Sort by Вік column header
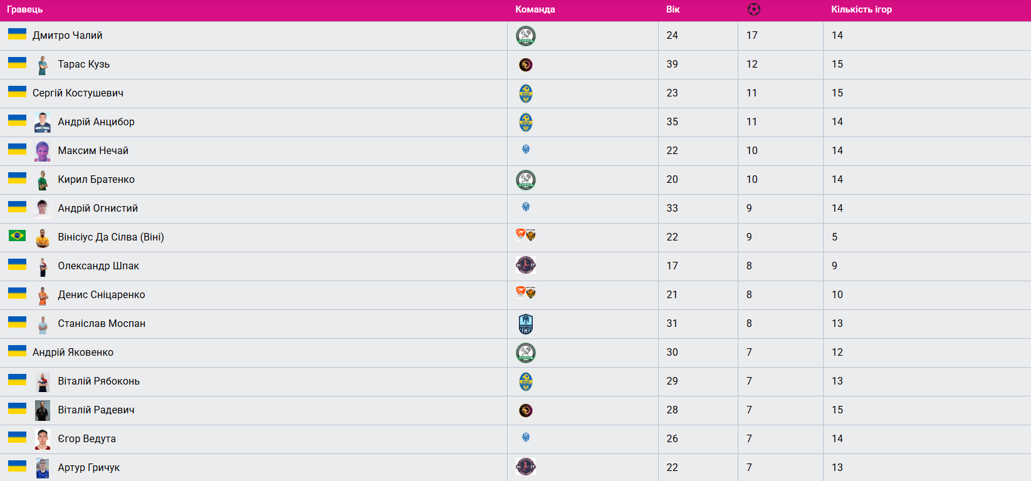The width and height of the screenshot is (1031, 481). pos(673,9)
